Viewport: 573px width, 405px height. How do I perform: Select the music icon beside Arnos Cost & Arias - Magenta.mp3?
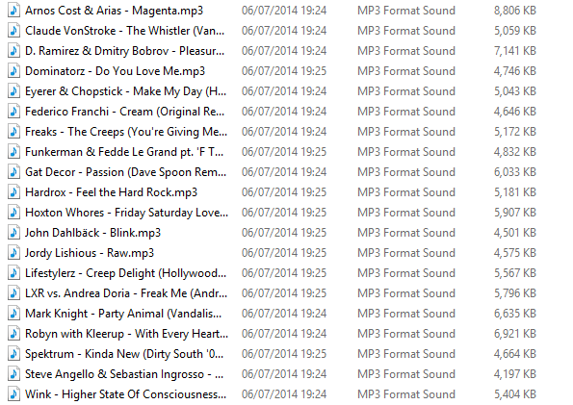13,11
